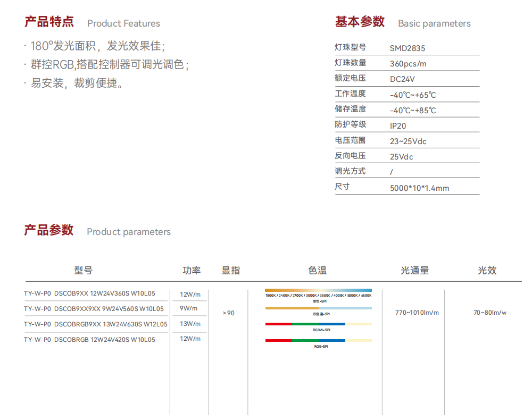Click the color bar above RGB-SPI label
This screenshot has height=420, width=532.
318,340
